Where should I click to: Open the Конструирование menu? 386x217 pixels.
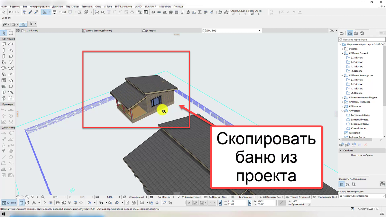point(40,6)
